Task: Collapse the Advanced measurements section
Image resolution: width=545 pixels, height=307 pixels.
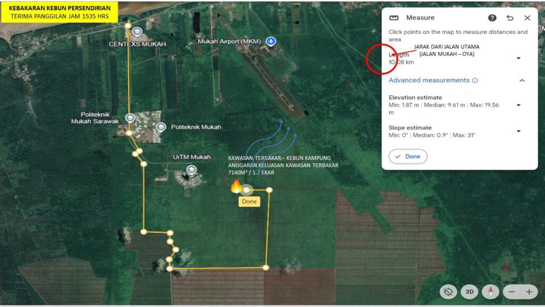Action: pyautogui.click(x=522, y=80)
